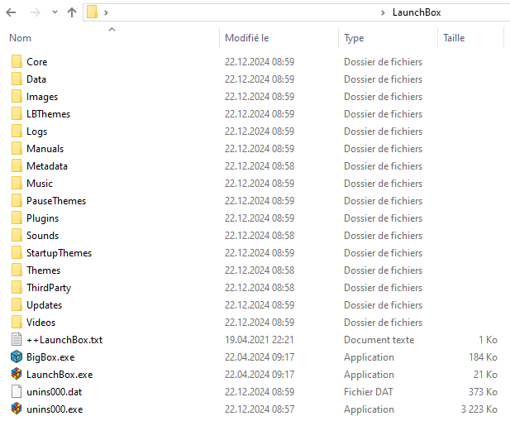Click the unins000.exe cube icon
Image resolution: width=510 pixels, height=421 pixels.
[x=17, y=409]
